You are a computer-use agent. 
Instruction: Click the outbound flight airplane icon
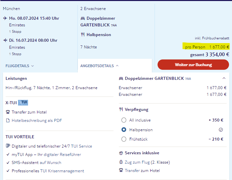[5, 18]
